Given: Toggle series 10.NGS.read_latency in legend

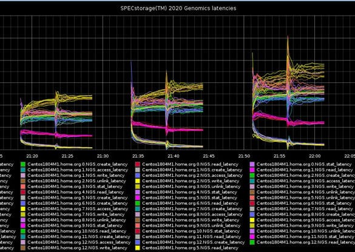Looking at the screenshot, I should click(77, 231).
